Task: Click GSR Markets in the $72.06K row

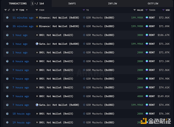Action: [x=100, y=18]
